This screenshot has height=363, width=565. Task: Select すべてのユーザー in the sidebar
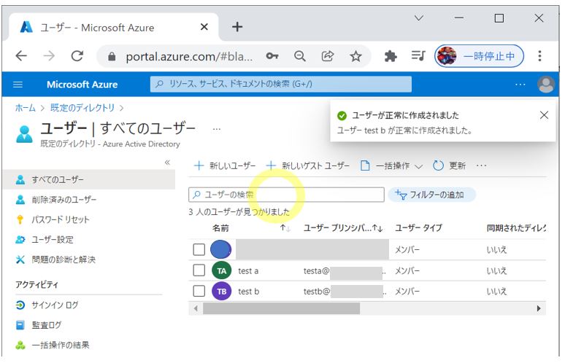click(89, 179)
